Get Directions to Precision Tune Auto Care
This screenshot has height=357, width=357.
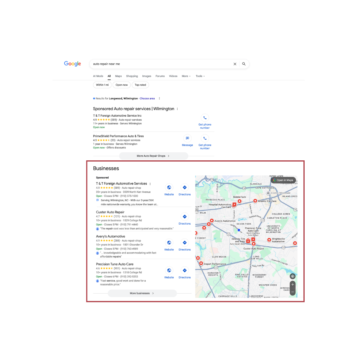coord(184,270)
